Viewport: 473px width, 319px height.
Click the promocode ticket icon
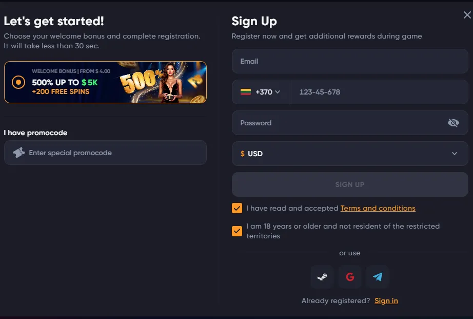point(19,153)
